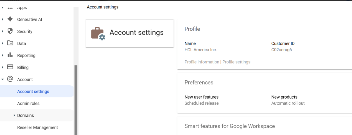Expand the Billing section arrow
The height and width of the screenshot is (135, 352).
(x=3, y=67)
